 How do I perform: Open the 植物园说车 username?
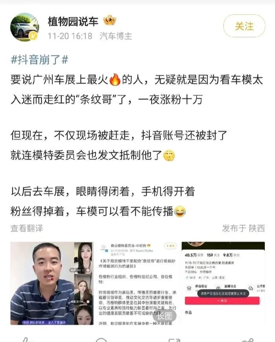(x=73, y=21)
